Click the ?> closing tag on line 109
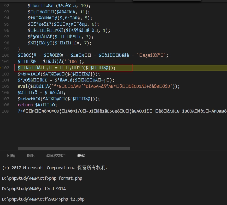 (20, 111)
